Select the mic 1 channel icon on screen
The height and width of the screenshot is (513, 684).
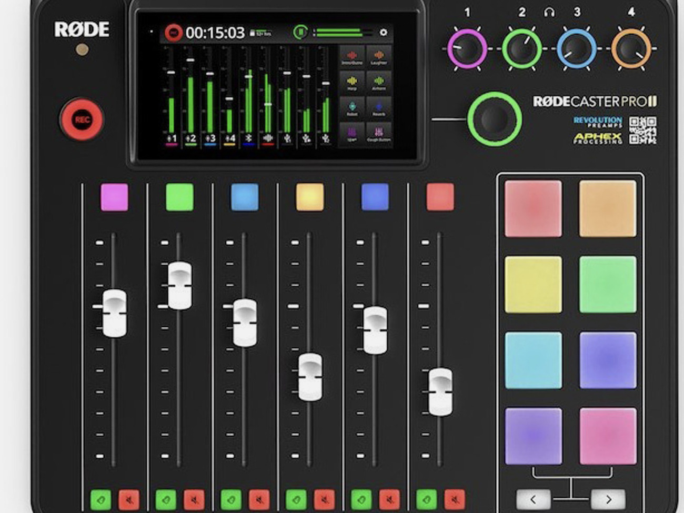pyautogui.click(x=171, y=138)
